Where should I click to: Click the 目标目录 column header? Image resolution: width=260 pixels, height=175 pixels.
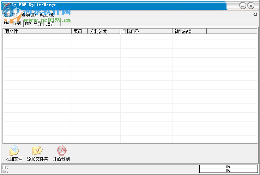[146, 31]
